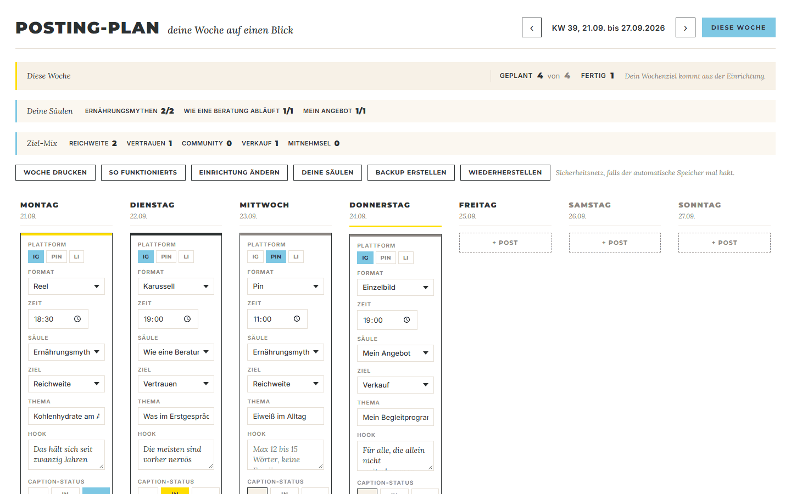Open time picker clock in Mittwoch card
791x494 pixels.
[297, 319]
